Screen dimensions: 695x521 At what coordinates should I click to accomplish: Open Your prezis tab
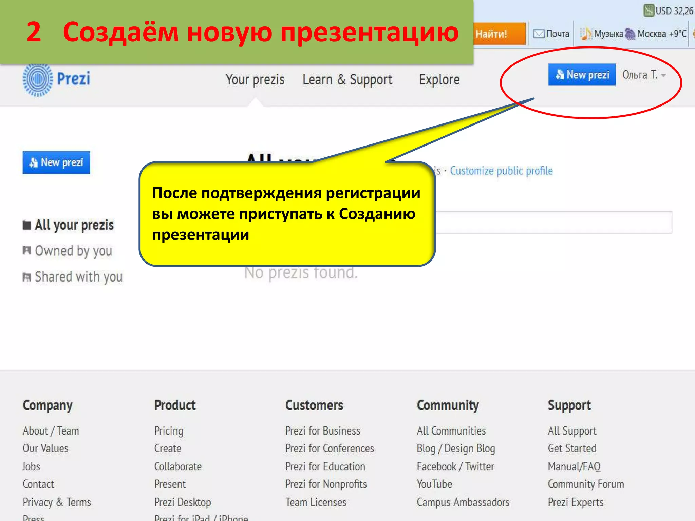(x=255, y=80)
